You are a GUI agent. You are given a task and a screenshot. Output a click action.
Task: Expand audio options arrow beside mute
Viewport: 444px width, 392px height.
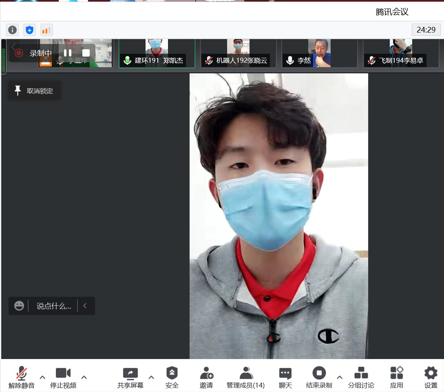[x=42, y=377]
